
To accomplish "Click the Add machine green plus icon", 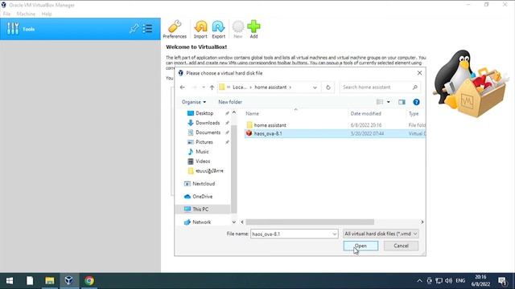I will tap(253, 29).
